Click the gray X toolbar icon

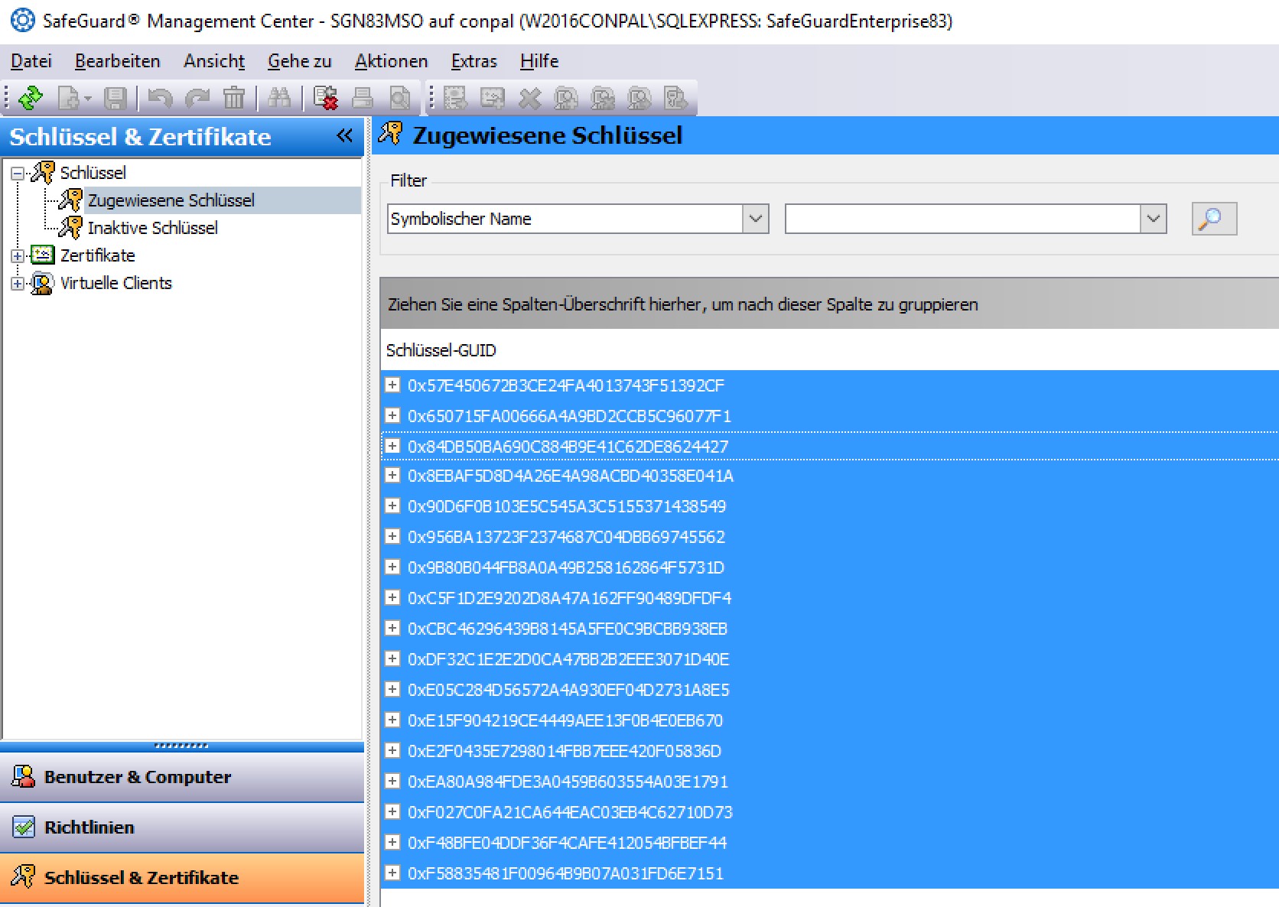[529, 98]
